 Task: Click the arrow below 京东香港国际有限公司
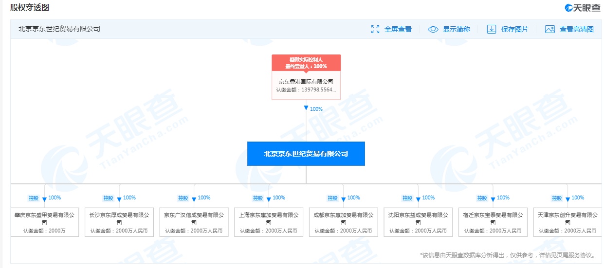point(306,108)
